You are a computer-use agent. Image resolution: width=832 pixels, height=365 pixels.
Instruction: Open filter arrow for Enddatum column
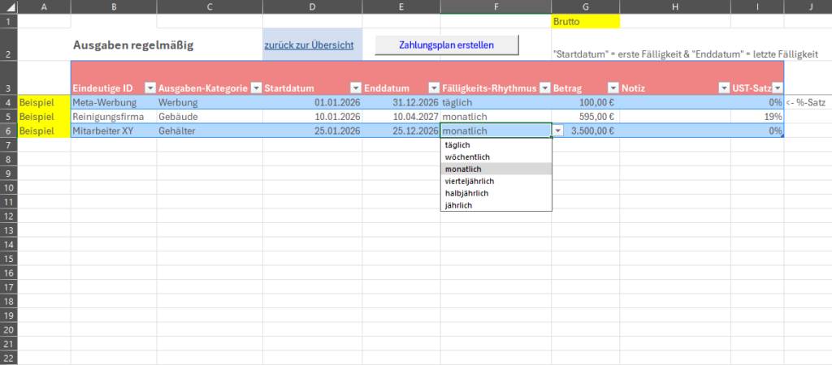tap(433, 88)
